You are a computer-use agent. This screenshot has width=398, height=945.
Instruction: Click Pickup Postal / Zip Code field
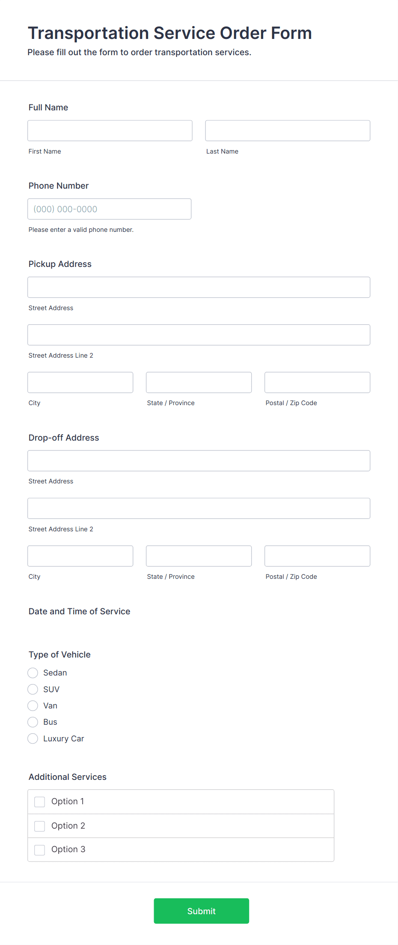[318, 382]
